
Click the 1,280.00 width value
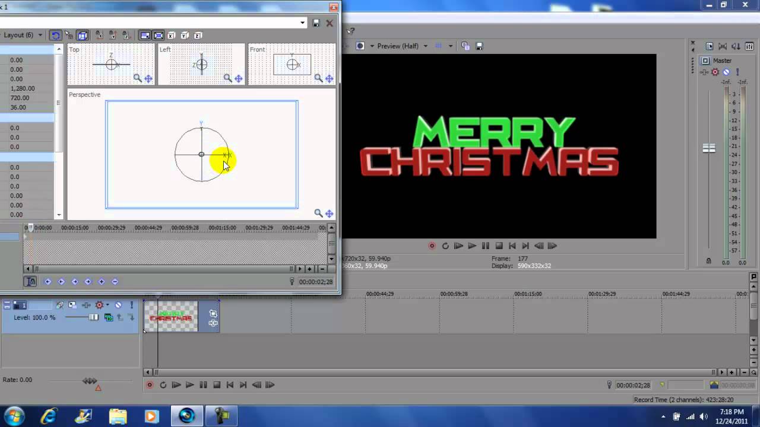coord(23,88)
